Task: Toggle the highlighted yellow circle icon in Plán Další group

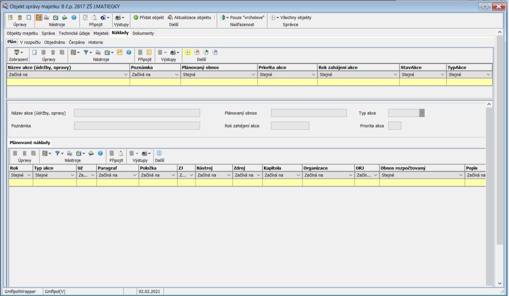Action: point(188,52)
